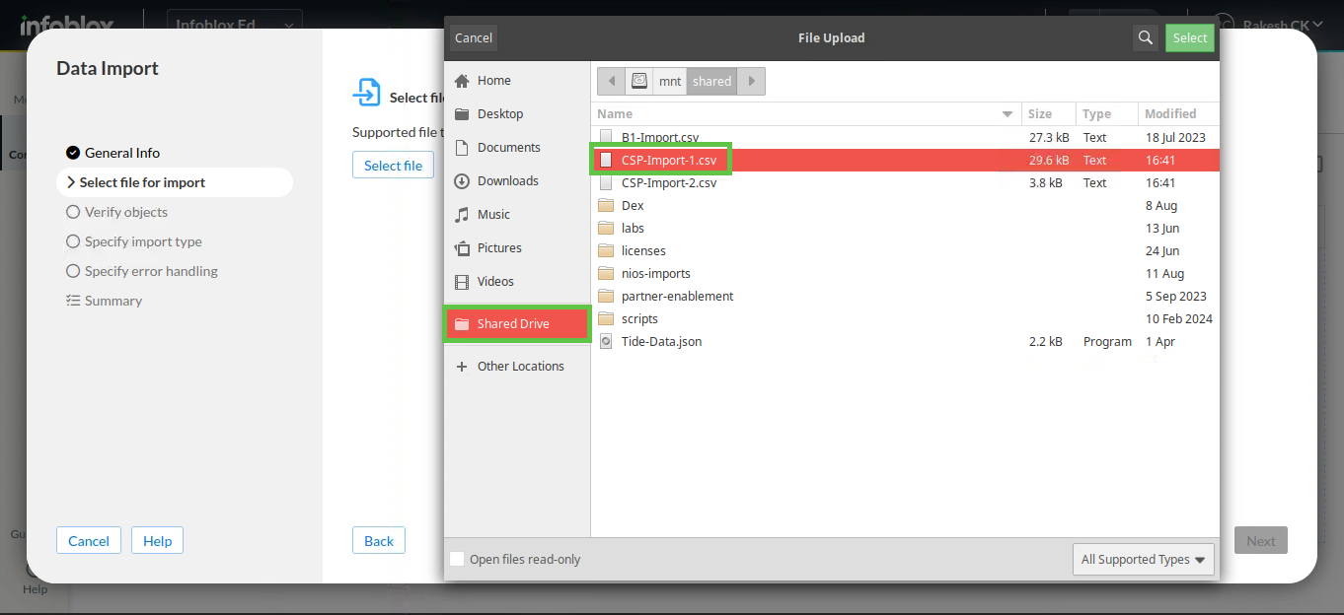This screenshot has height=615, width=1344.
Task: Select the Specify import type step
Action: (142, 241)
